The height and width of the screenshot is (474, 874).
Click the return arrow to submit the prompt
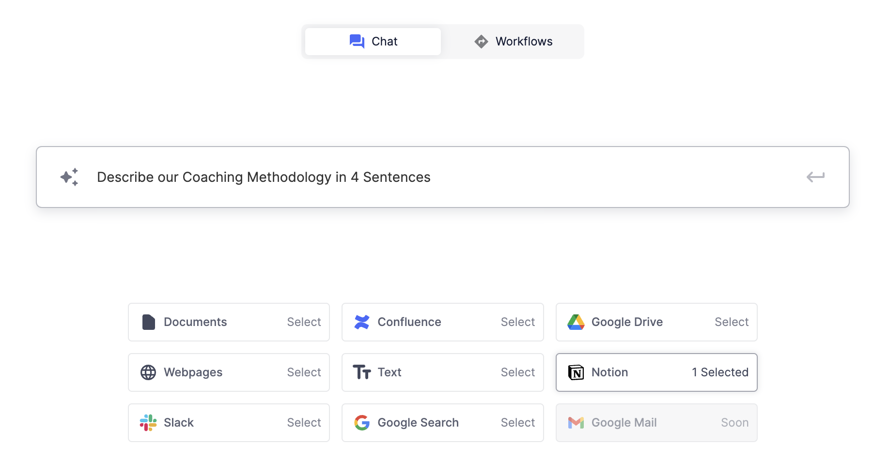[x=816, y=177]
